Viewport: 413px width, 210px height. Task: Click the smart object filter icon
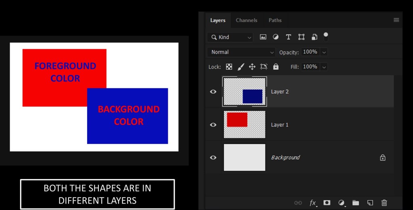(x=314, y=37)
